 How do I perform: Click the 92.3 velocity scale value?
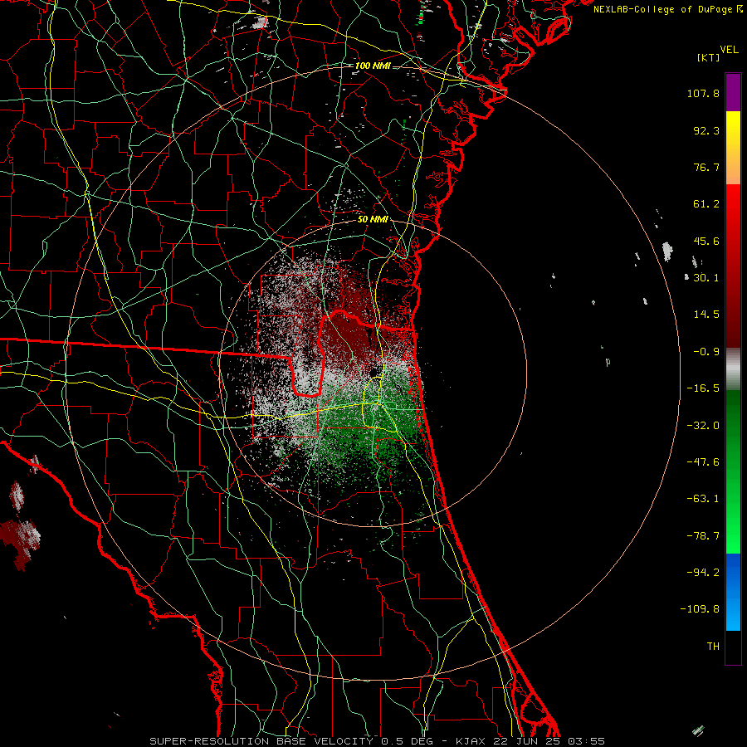706,130
